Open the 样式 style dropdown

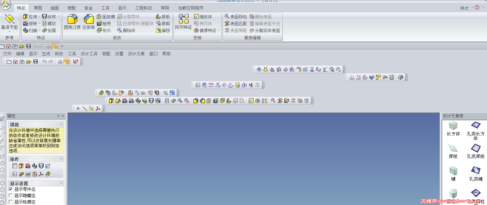(467, 8)
